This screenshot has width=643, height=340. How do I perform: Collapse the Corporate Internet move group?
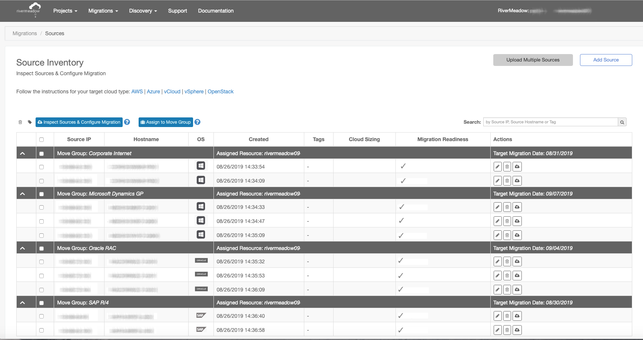tap(23, 153)
